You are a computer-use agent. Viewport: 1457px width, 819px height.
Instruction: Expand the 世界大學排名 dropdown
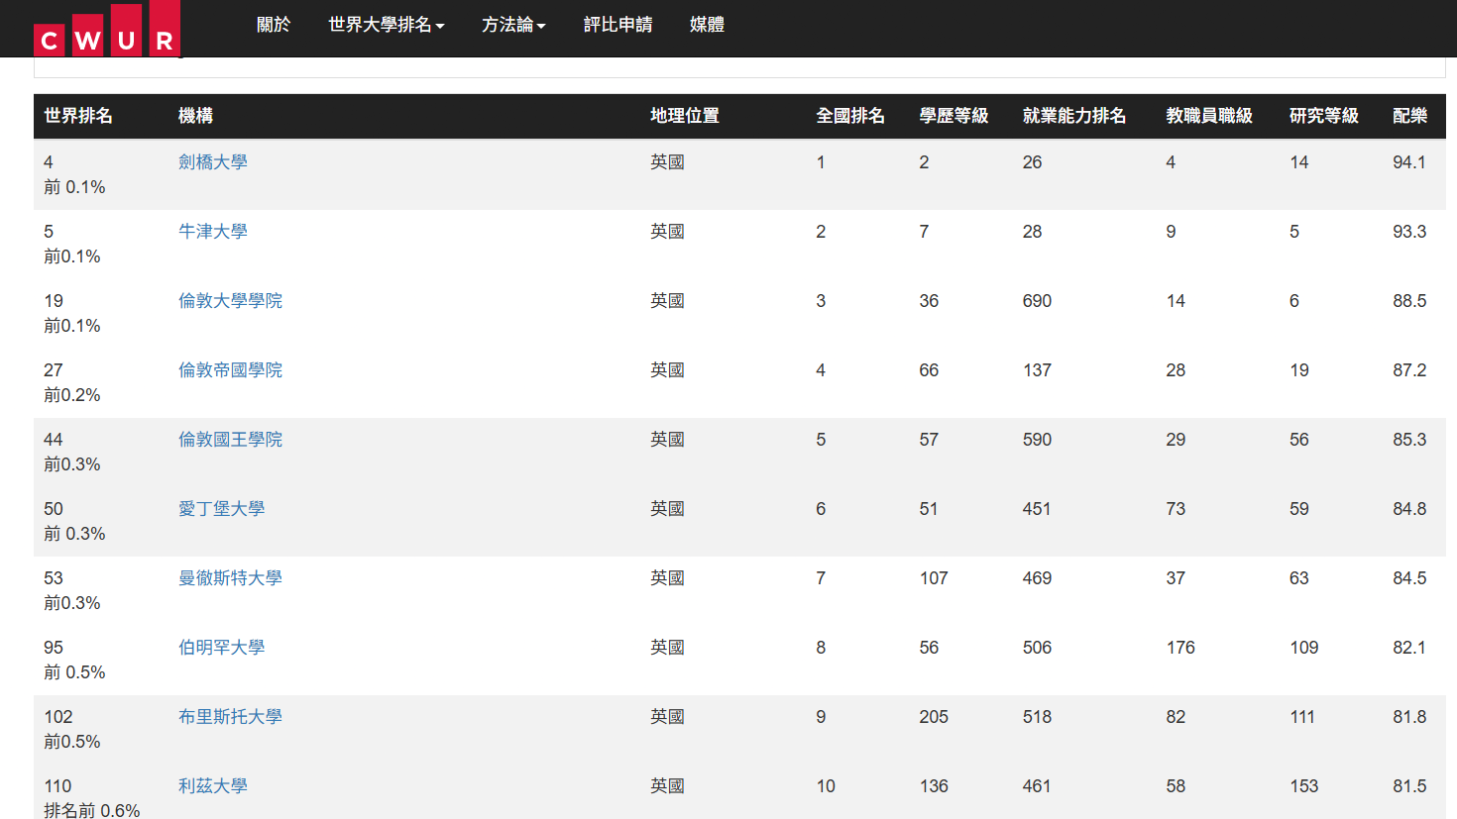(x=387, y=25)
